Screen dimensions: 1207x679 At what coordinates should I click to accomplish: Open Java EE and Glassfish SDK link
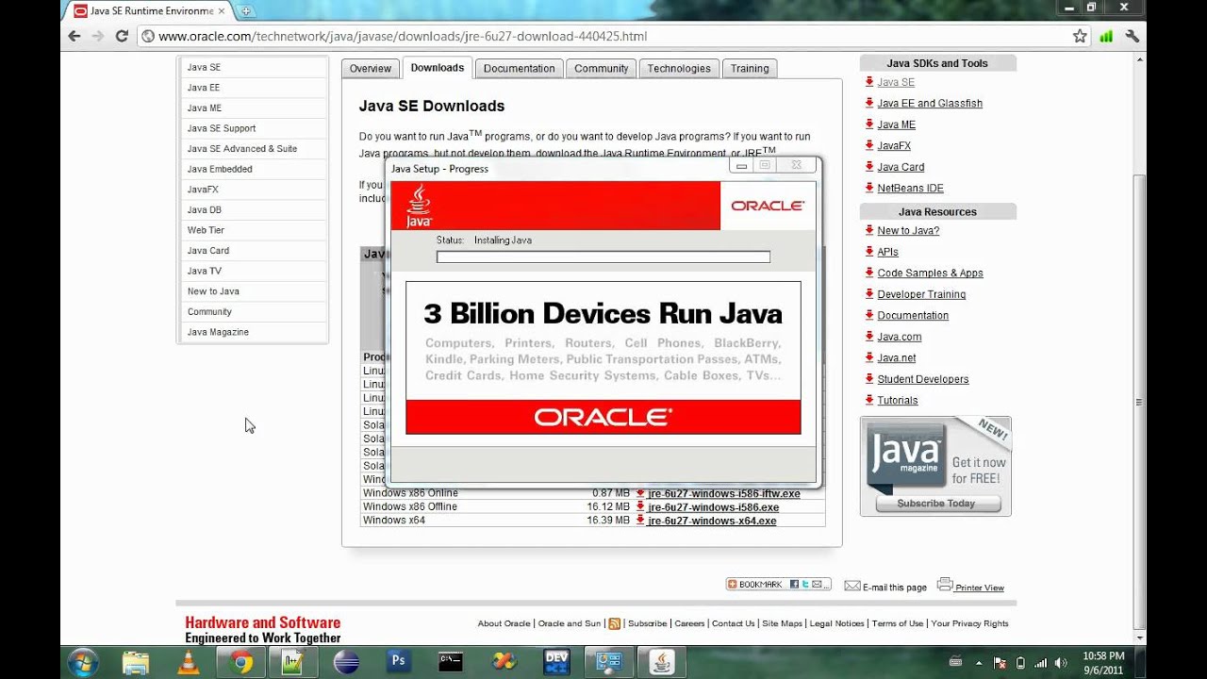tap(930, 104)
